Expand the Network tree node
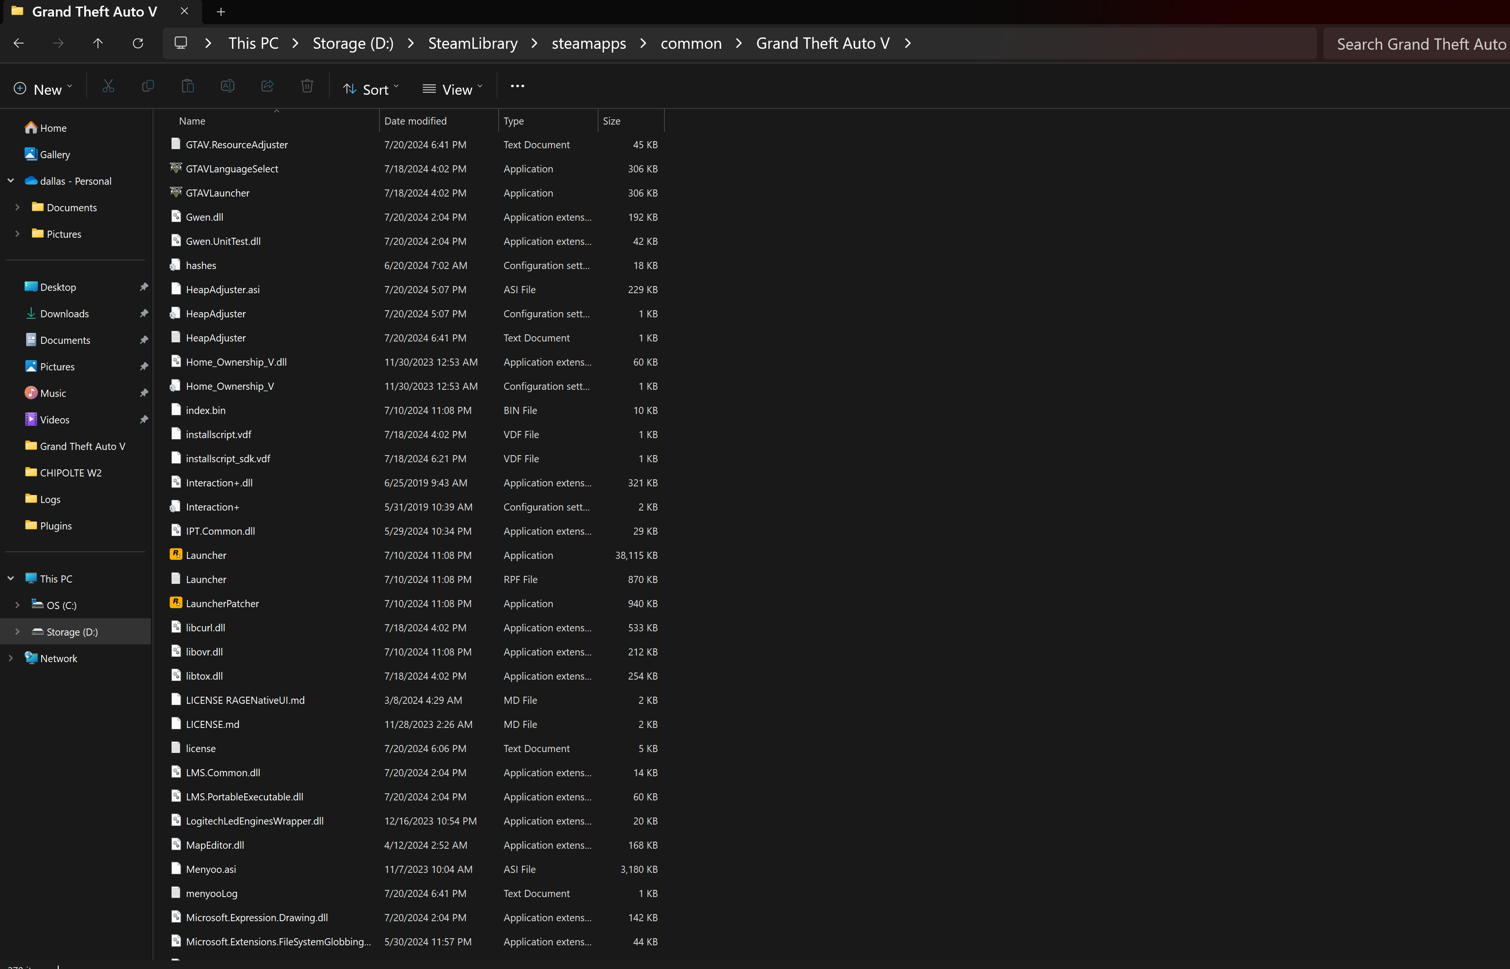1510x969 pixels. click(x=11, y=658)
